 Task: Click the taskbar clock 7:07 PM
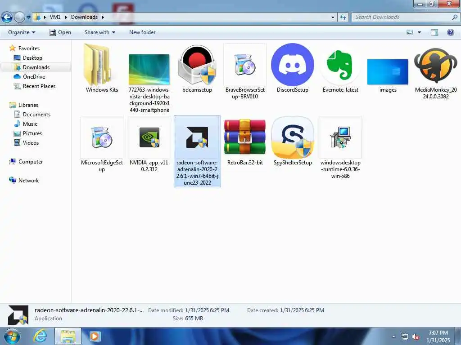[438, 333]
